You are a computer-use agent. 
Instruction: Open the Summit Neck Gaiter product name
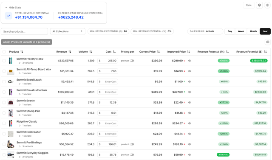point(28,132)
